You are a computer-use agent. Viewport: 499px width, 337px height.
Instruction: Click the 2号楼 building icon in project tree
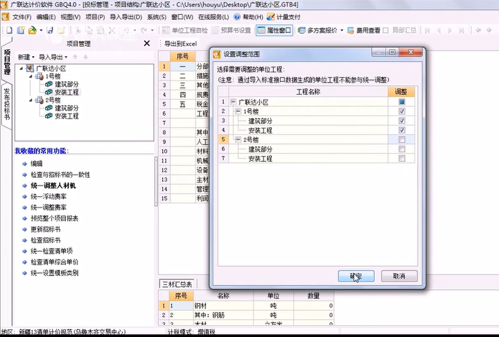tap(40, 100)
